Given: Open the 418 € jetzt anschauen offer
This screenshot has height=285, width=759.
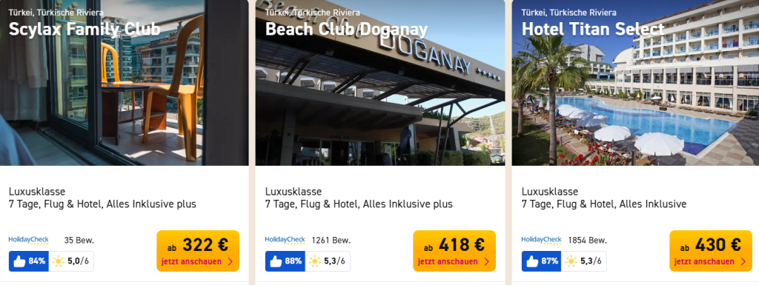Looking at the screenshot, I should click(454, 251).
